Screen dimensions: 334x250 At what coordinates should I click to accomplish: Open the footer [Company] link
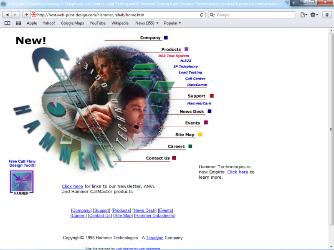[81, 210]
